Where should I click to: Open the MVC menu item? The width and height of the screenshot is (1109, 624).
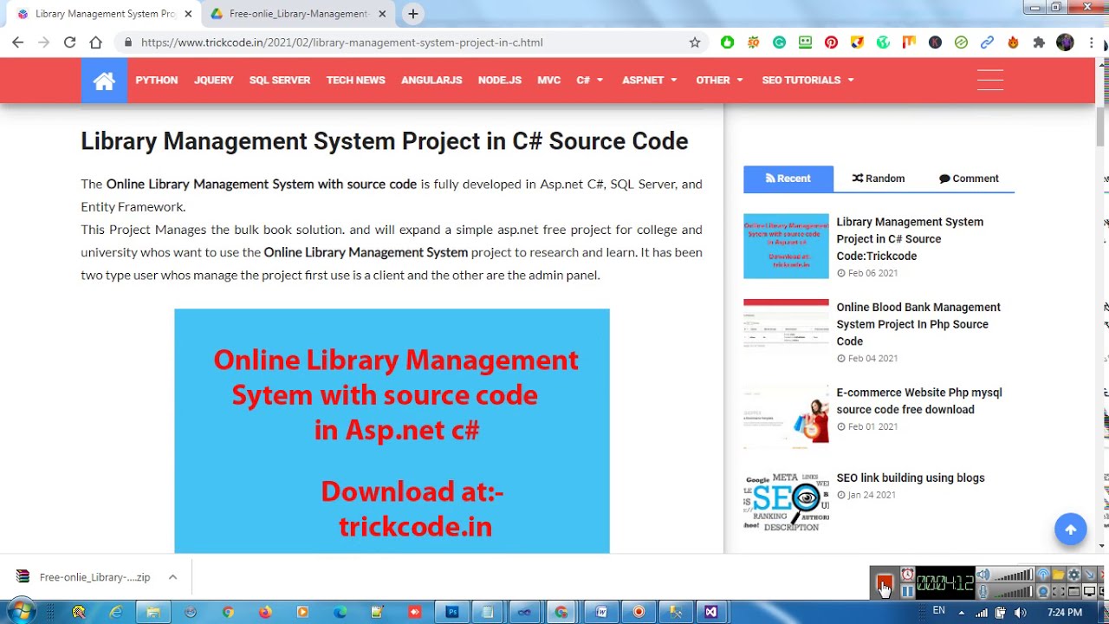pyautogui.click(x=549, y=80)
